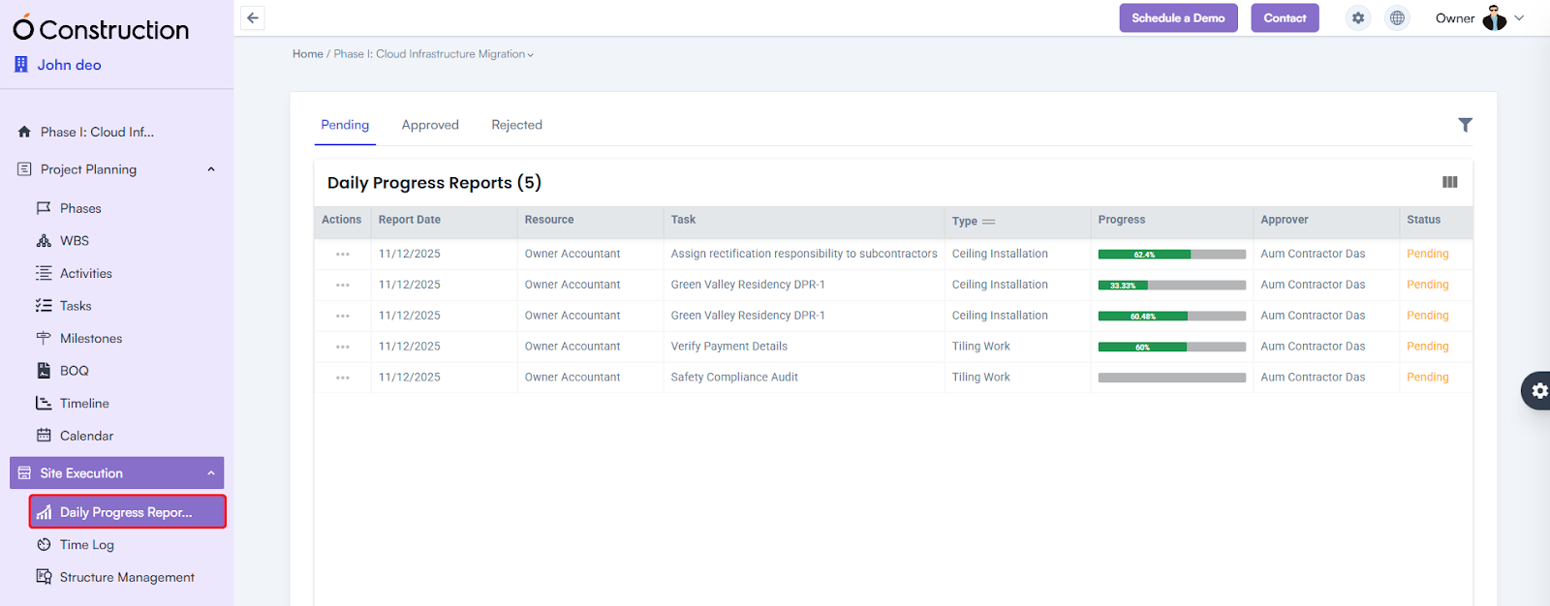Open the filter funnel icon
This screenshot has height=606, width=1550.
click(1465, 125)
